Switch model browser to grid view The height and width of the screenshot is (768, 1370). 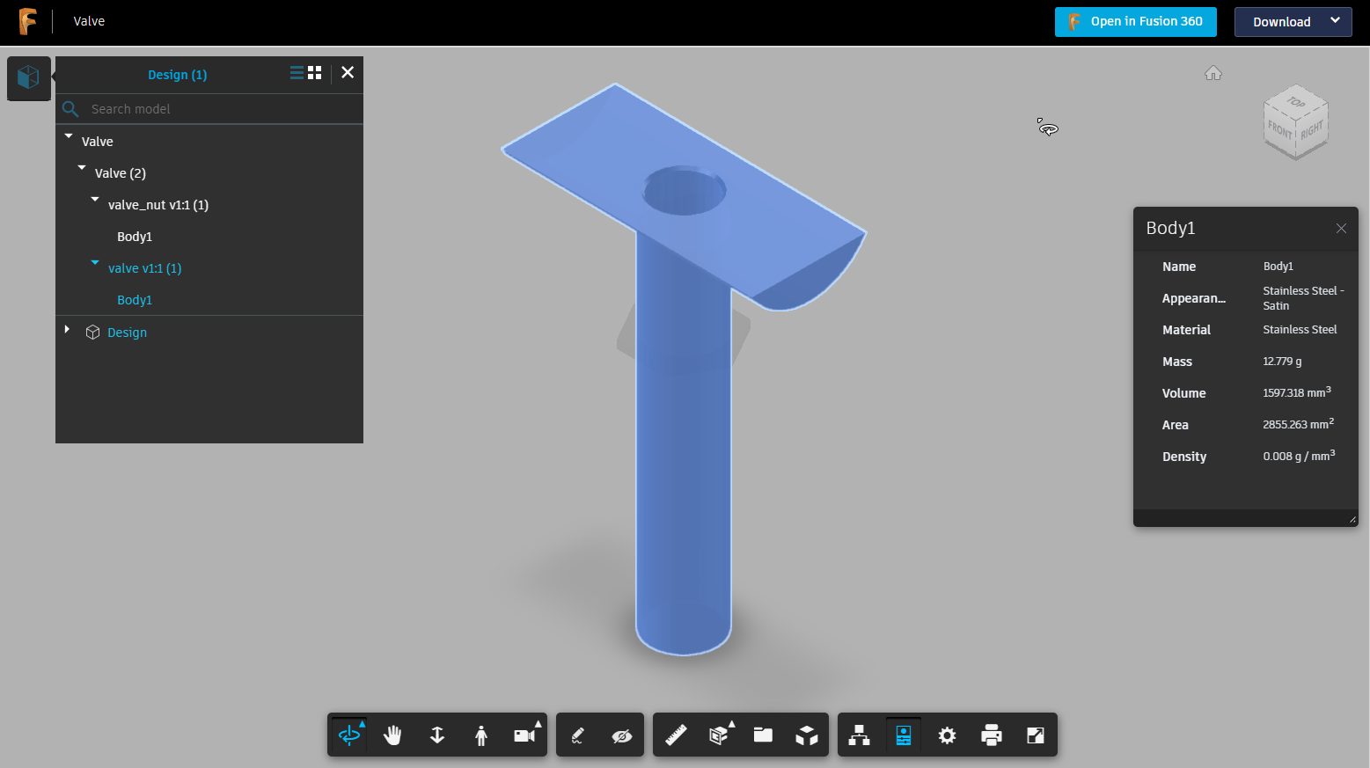(315, 73)
